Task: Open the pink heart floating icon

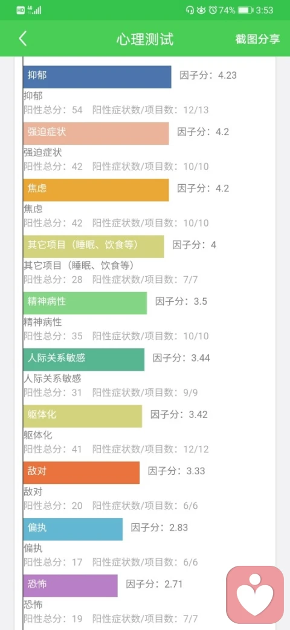Action: [255, 595]
